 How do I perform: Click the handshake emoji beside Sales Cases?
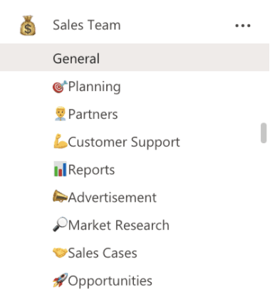[x=60, y=253]
